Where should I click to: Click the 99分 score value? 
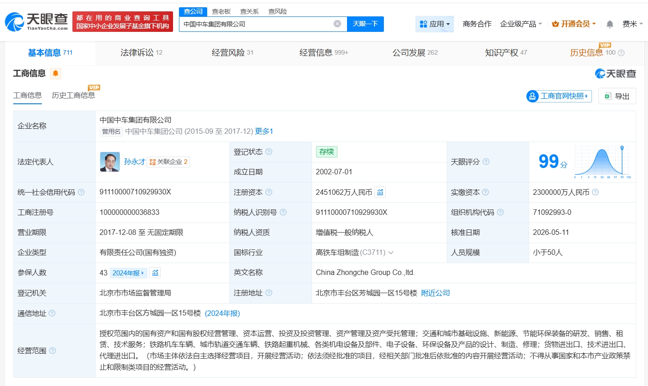click(x=553, y=162)
